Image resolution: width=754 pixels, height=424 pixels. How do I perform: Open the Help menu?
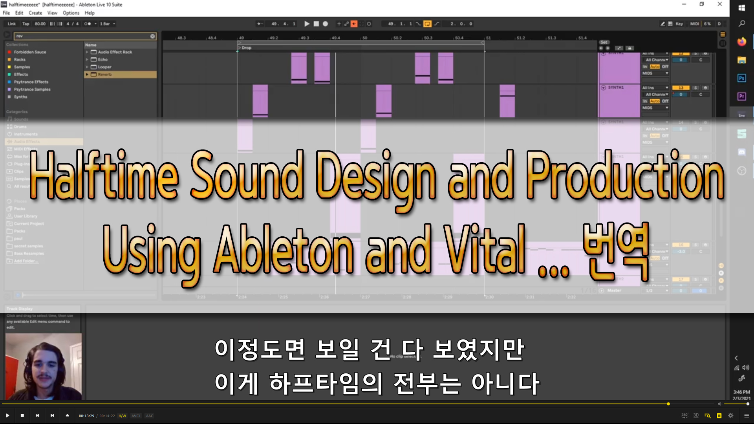click(90, 13)
